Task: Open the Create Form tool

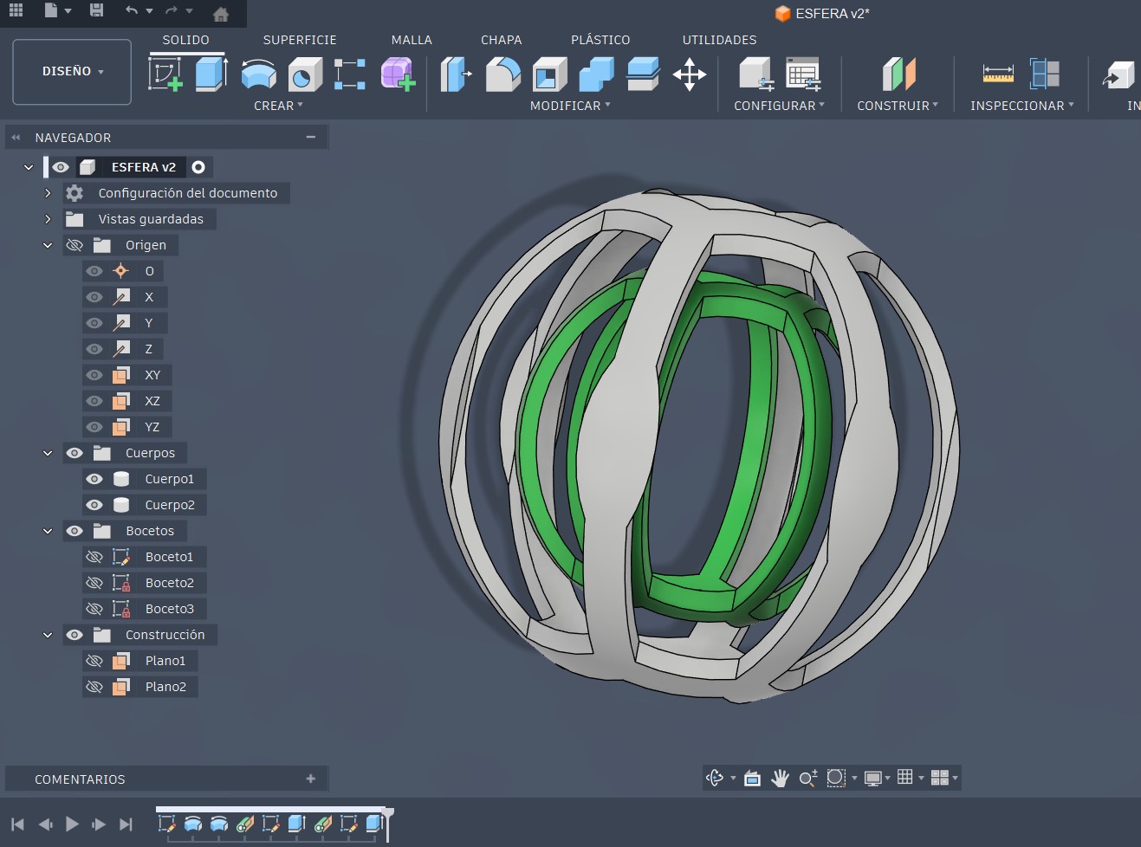Action: [398, 74]
